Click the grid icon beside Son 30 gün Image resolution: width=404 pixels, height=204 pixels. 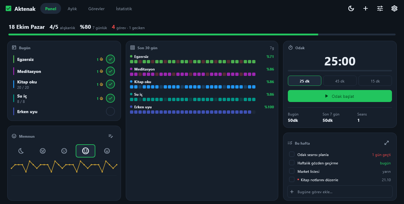pyautogui.click(x=132, y=47)
